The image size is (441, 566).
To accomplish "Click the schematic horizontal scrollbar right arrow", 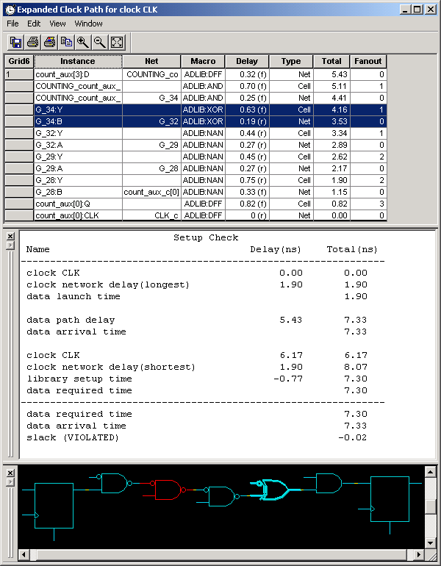I will click(x=419, y=554).
